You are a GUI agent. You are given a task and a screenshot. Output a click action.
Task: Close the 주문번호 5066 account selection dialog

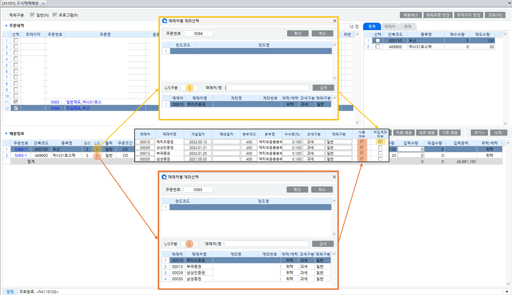pyautogui.click(x=334, y=20)
